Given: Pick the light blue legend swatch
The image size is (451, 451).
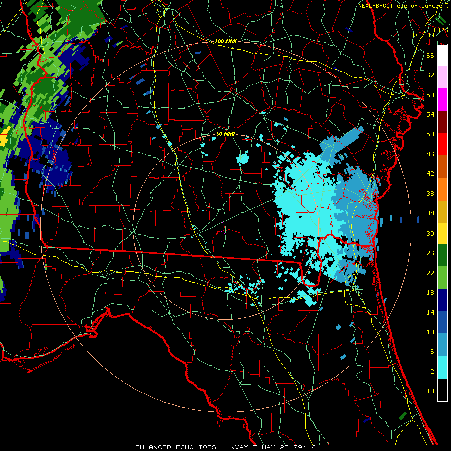Looking at the screenshot, I should point(442,344).
